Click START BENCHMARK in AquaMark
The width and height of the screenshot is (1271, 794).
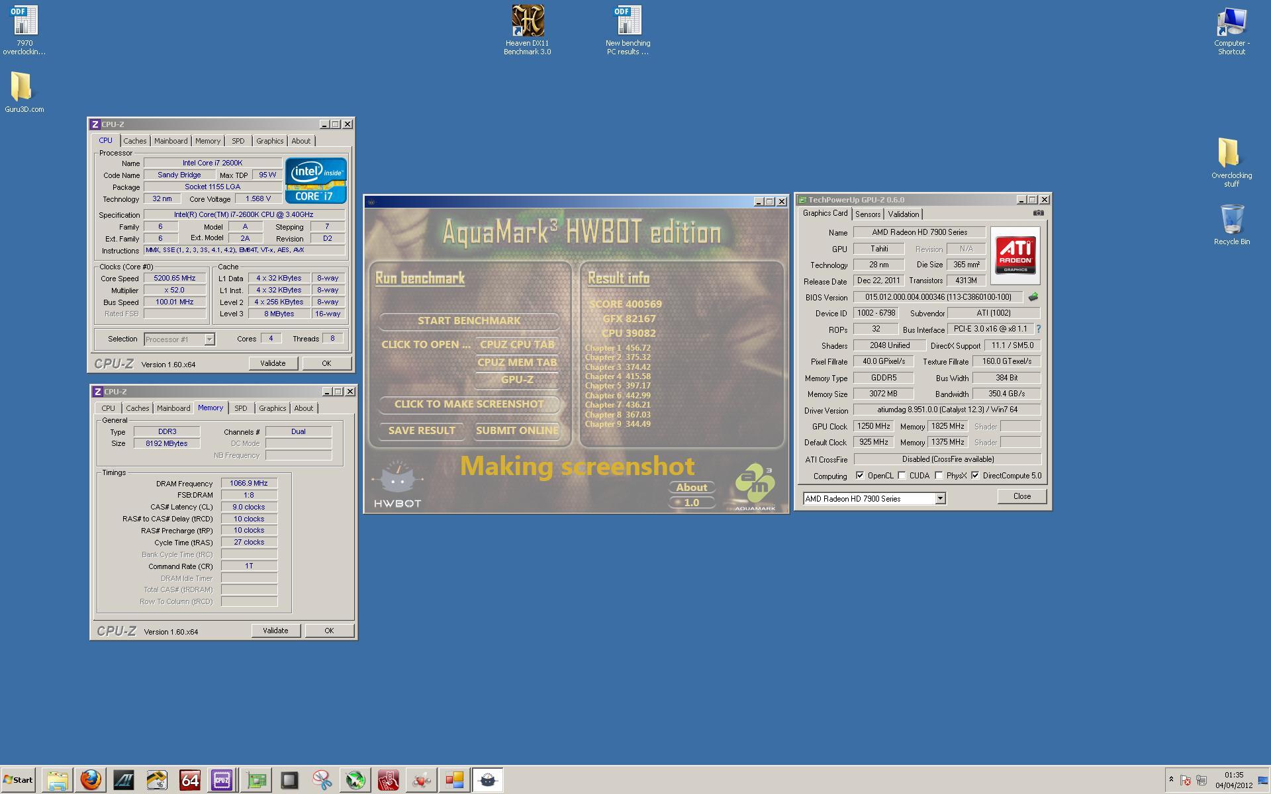tap(469, 321)
